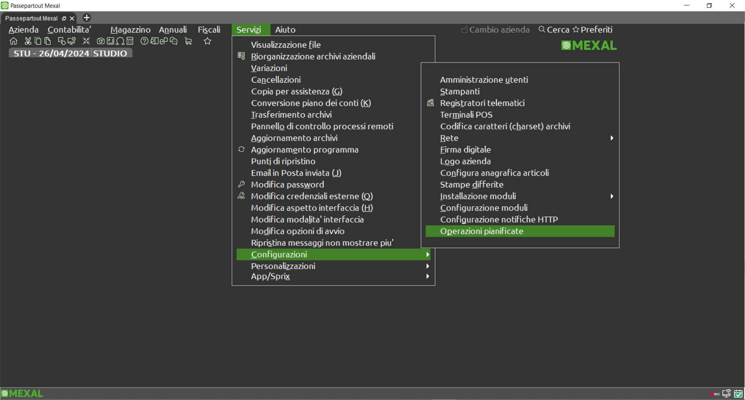Select Operazioni pianificate menu entry
The image size is (745, 400).
[x=482, y=231]
